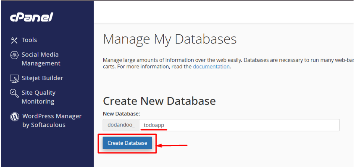Open the documentation link
Image resolution: width=364 pixels, height=167 pixels.
tap(211, 67)
